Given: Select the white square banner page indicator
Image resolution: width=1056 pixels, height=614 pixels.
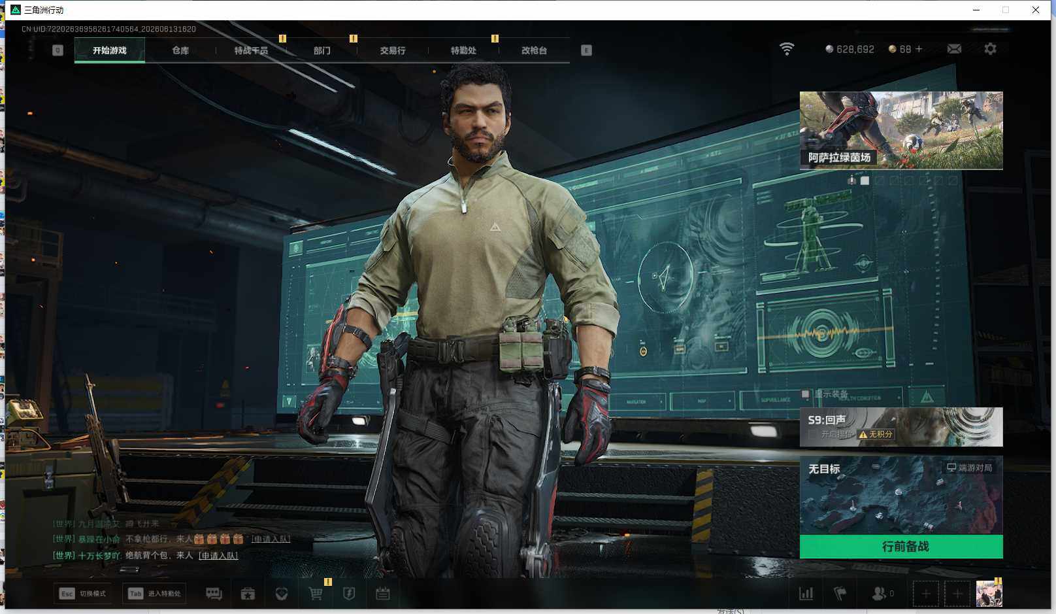Looking at the screenshot, I should 865,180.
